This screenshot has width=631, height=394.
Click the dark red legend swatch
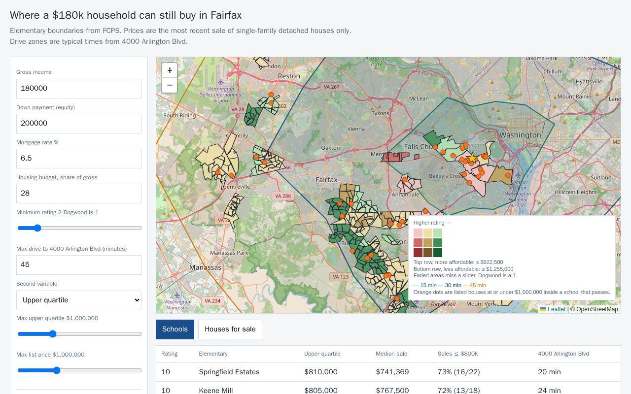click(418, 253)
